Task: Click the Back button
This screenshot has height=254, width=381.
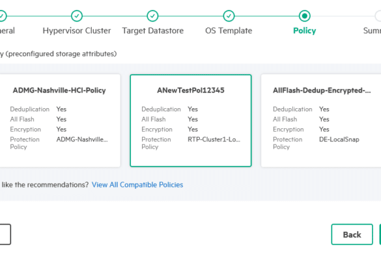Action: point(352,234)
